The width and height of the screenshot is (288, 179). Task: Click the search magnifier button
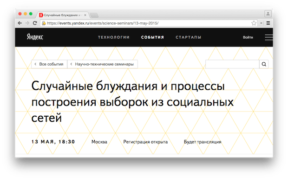pyautogui.click(x=264, y=64)
